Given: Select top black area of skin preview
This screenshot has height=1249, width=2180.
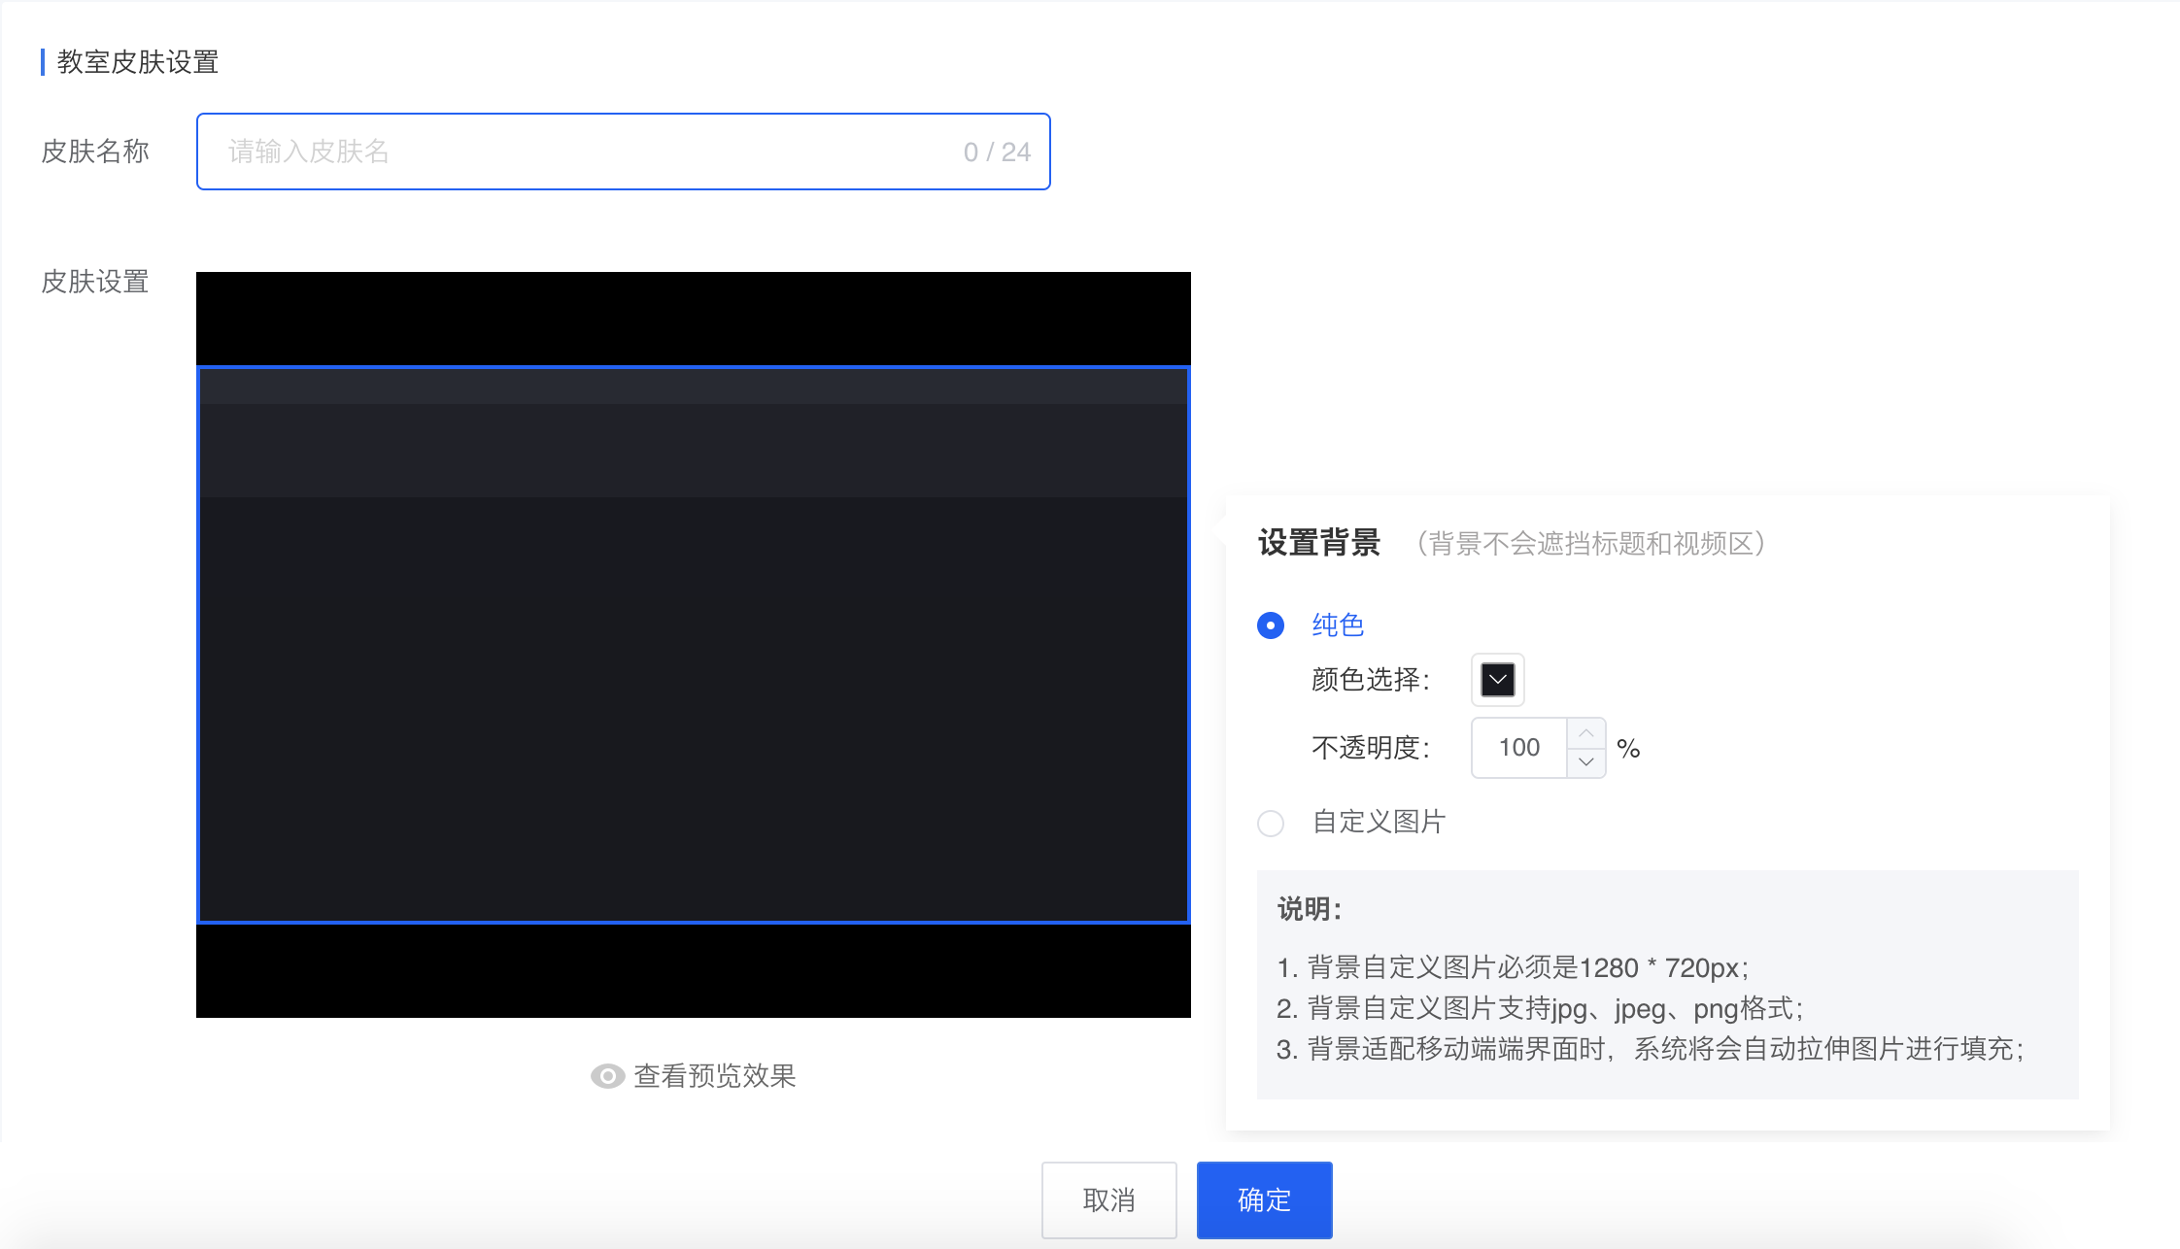Looking at the screenshot, I should (x=693, y=318).
